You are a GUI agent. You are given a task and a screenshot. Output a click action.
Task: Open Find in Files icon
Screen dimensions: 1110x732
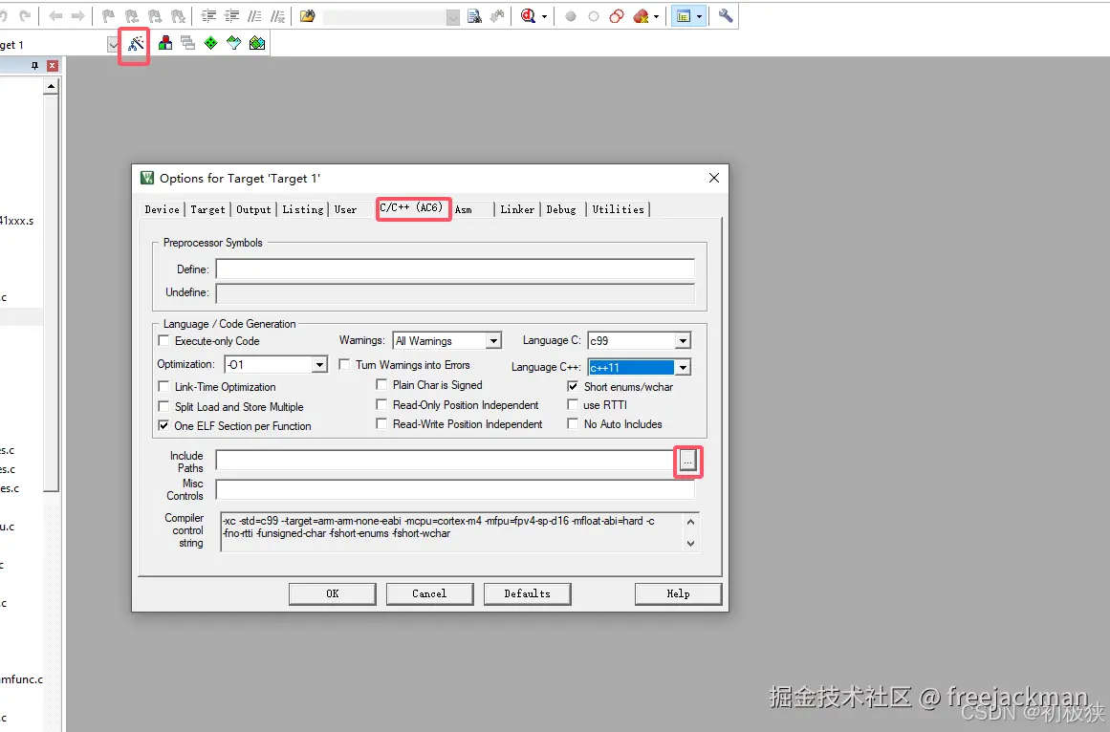click(x=307, y=15)
